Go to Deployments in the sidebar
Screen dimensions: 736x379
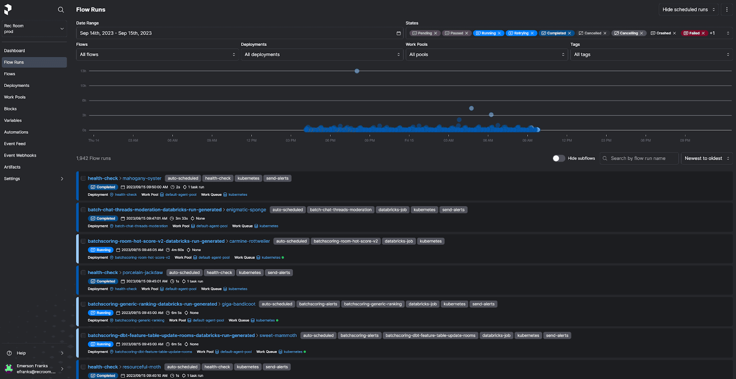point(17,86)
